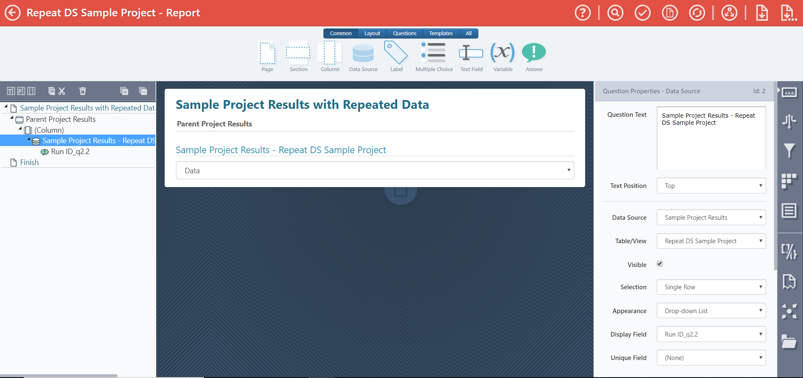Click the funnel filter icon in right sidebar

tap(790, 151)
